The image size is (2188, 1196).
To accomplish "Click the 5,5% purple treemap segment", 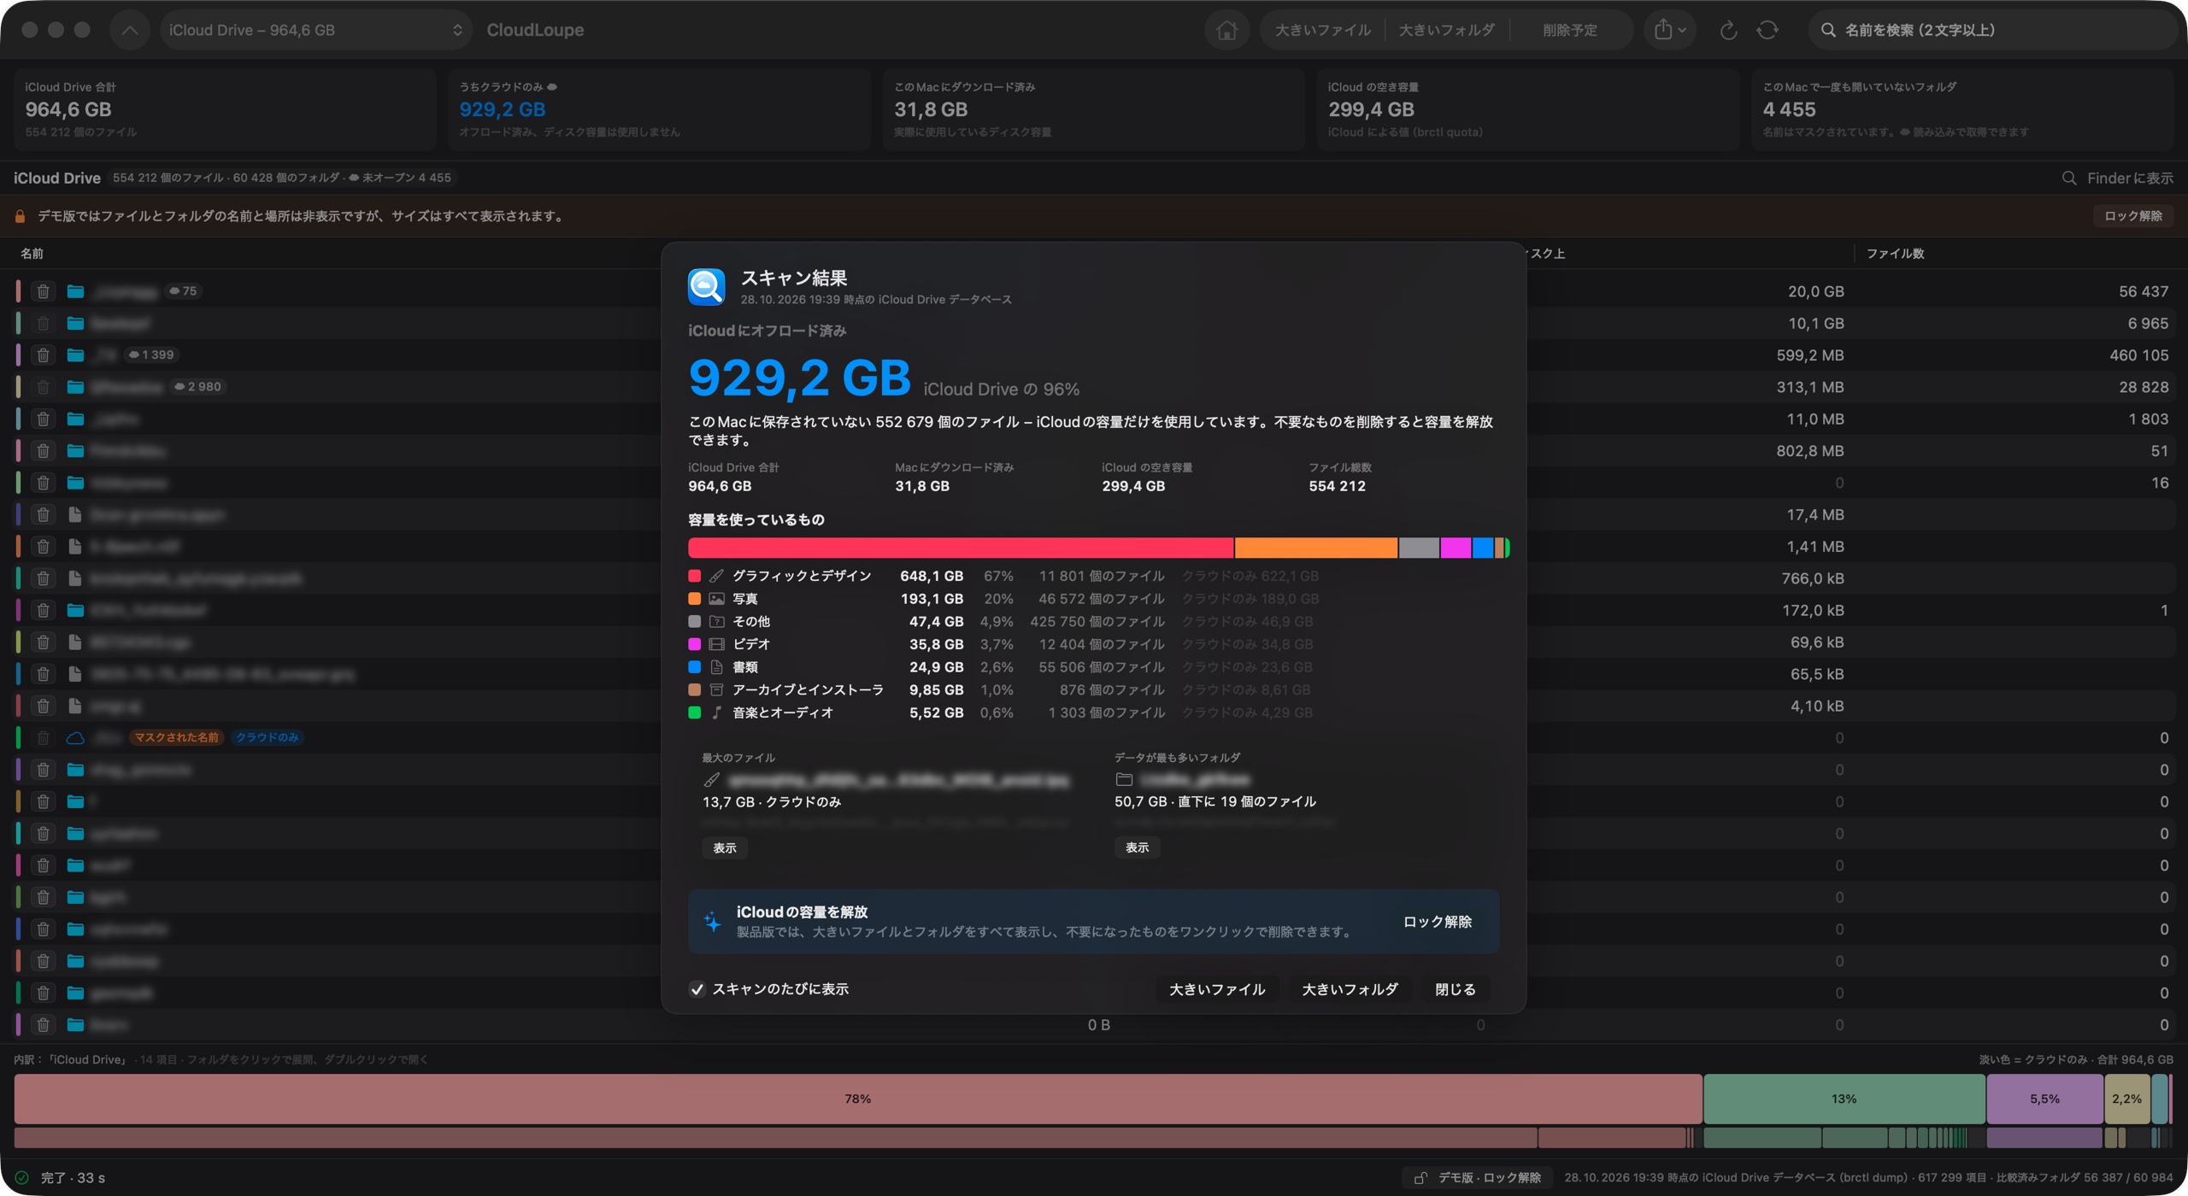I will point(2044,1099).
